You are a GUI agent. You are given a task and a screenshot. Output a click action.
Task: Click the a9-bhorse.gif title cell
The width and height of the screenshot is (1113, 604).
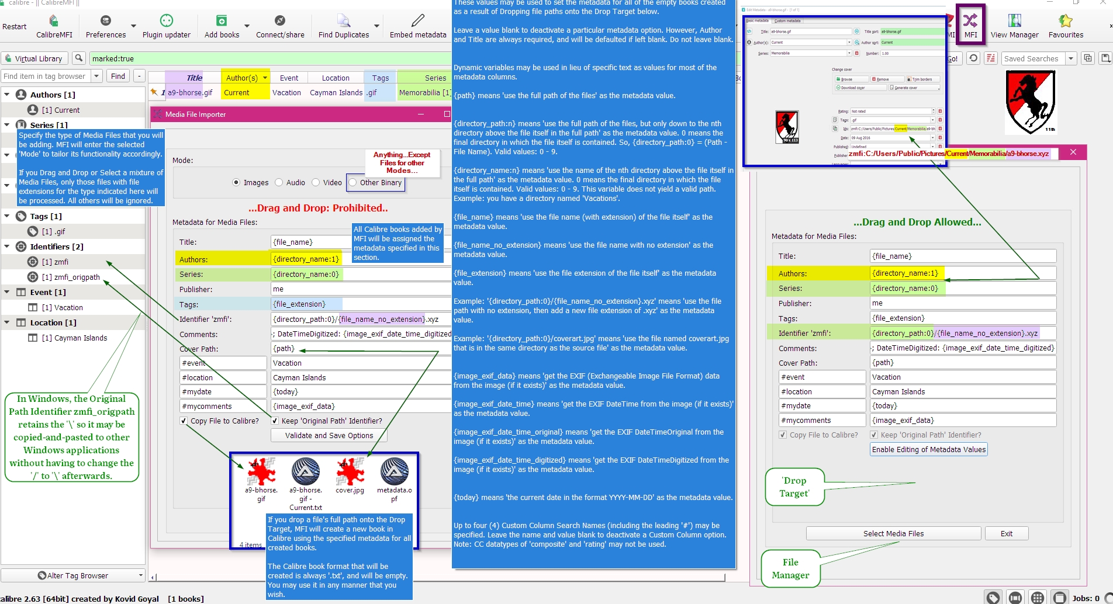tap(190, 92)
